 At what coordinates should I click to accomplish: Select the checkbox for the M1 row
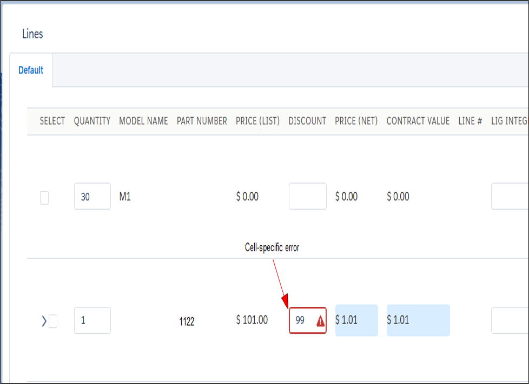point(44,198)
